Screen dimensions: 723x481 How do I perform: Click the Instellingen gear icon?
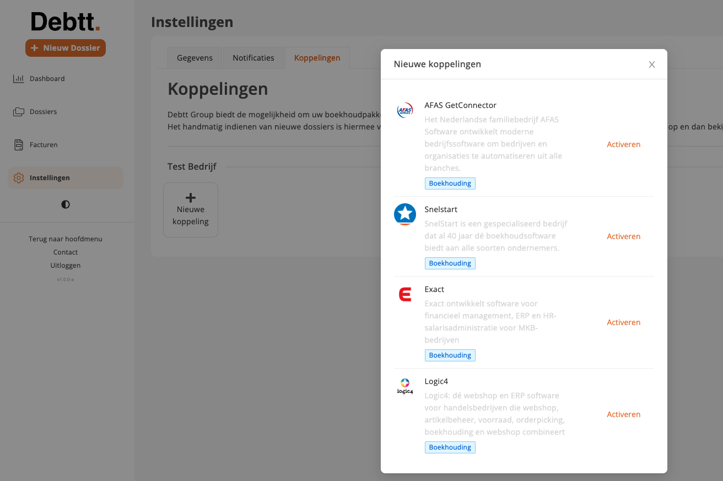pos(19,178)
